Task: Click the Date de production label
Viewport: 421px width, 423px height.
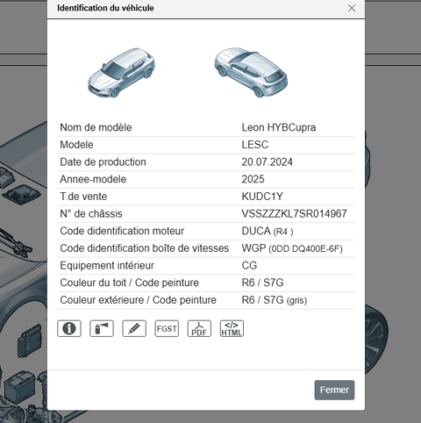Action: pyautogui.click(x=103, y=162)
